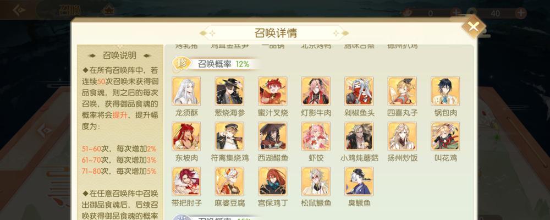Choose the 剁椒鱼头 character icon
This screenshot has width=550, height=220.
pyautogui.click(x=359, y=91)
